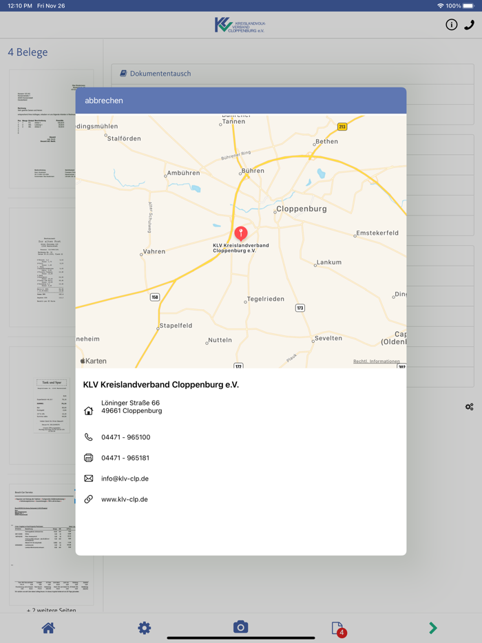This screenshot has width=482, height=643.
Task: Tap Wi-Fi indicator in status bar
Action: click(x=441, y=6)
